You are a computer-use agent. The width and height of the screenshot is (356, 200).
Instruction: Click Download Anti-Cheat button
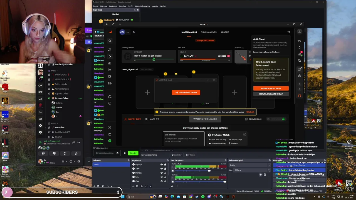271,94
